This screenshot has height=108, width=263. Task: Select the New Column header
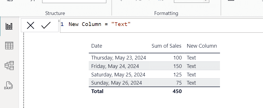point(202,46)
